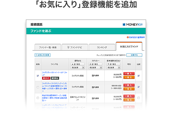Open the フィデリティ・USハイ・イールド・ファンド link
This screenshot has height=113, width=172.
pos(54,74)
